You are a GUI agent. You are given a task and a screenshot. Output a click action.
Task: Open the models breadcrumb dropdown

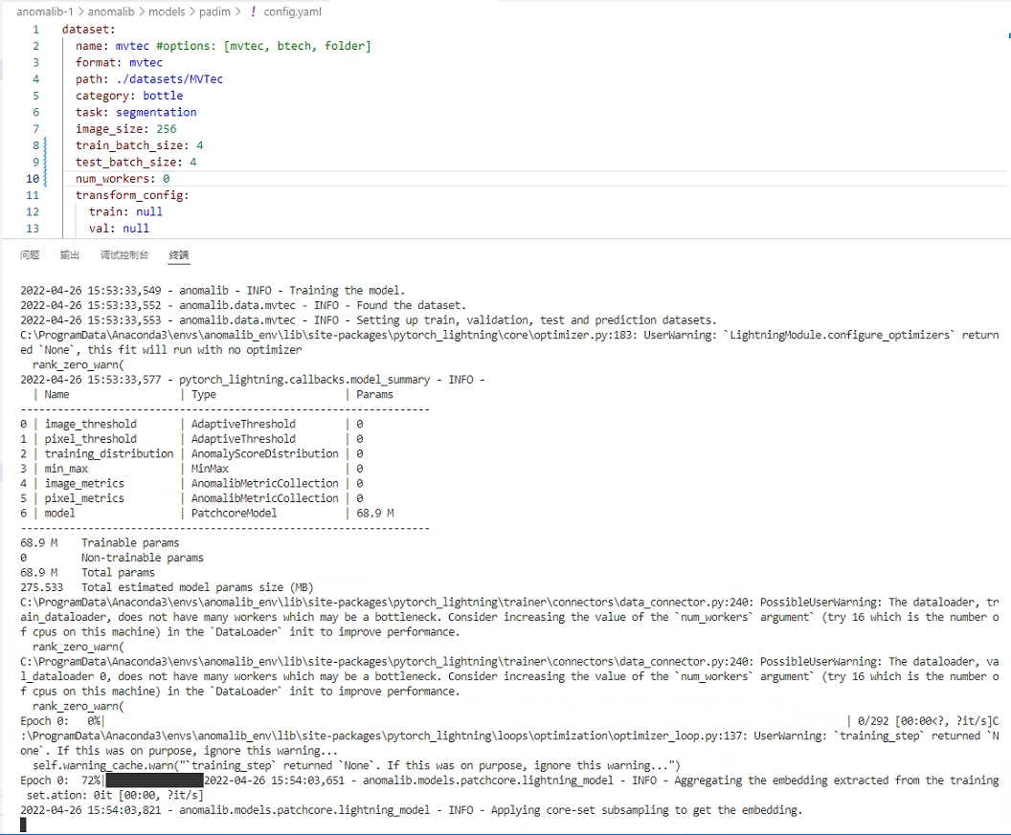pos(169,12)
